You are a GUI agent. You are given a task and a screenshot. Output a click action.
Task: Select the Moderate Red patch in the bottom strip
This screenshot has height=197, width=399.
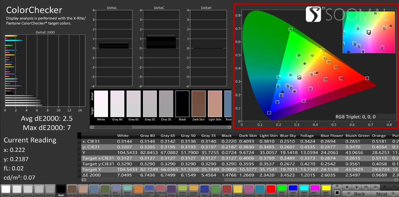160,190
